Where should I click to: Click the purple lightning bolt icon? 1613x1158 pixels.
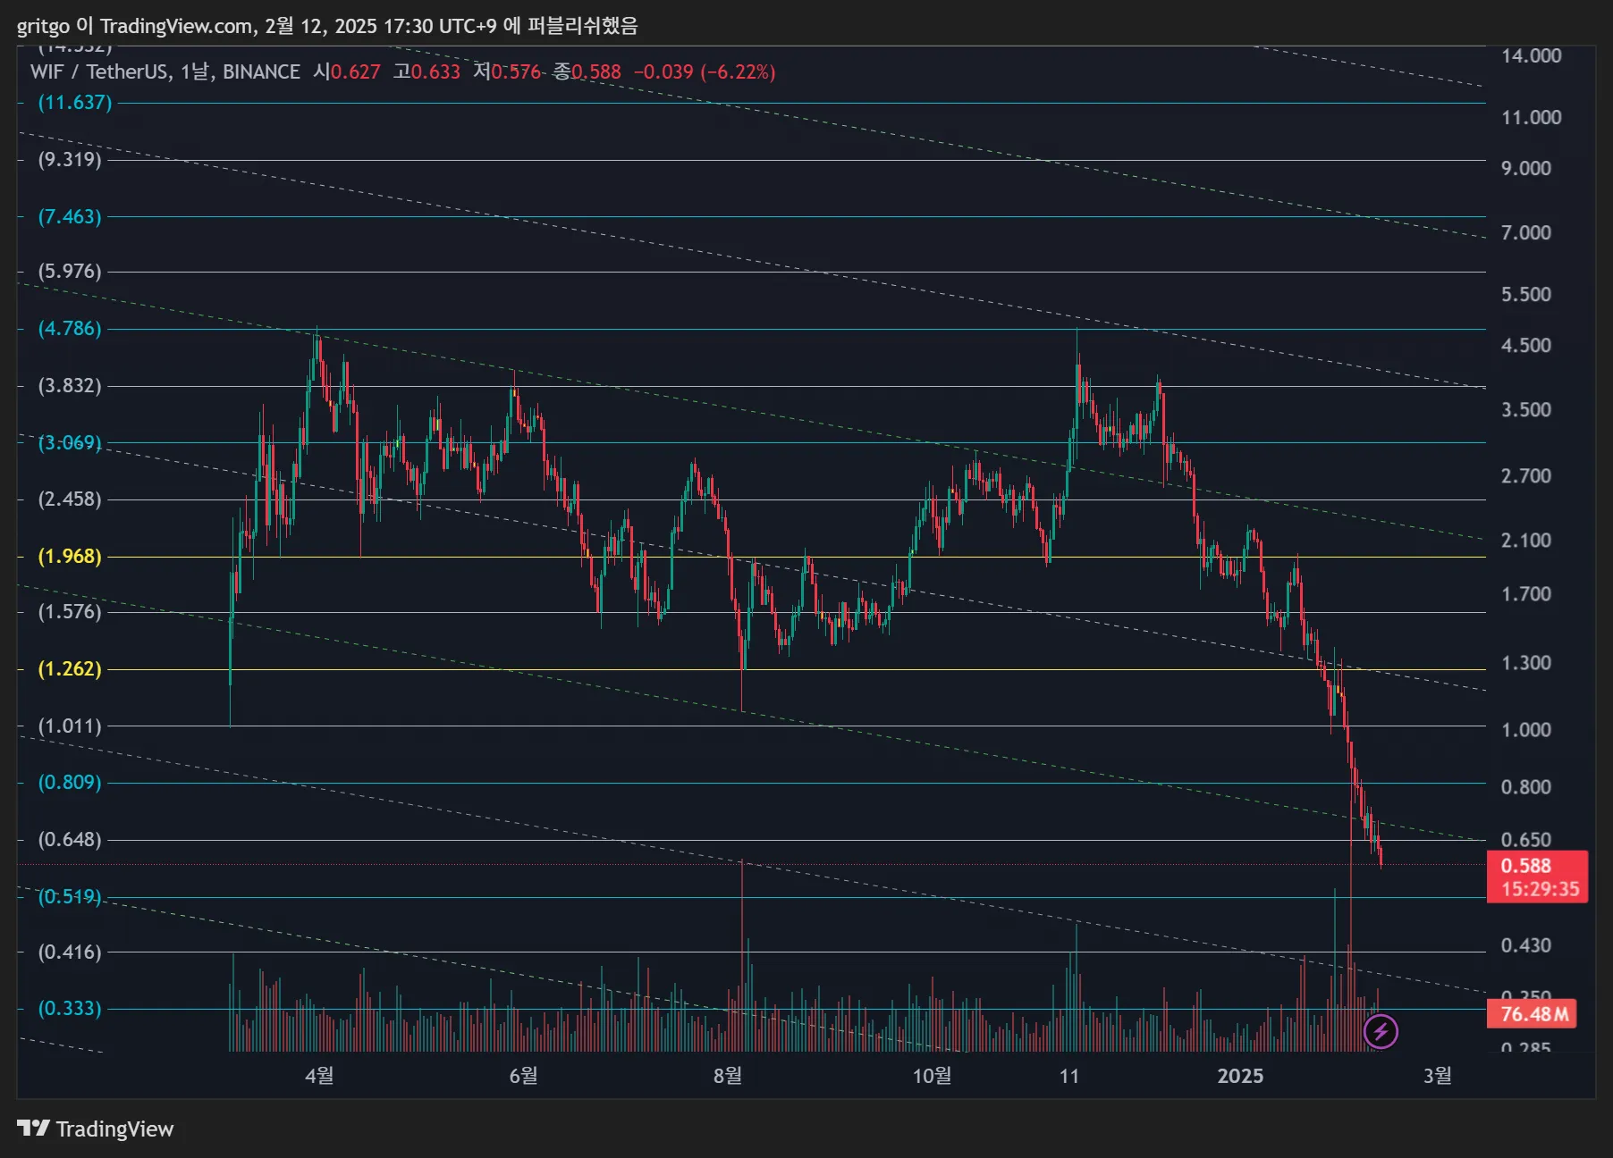click(x=1381, y=1032)
